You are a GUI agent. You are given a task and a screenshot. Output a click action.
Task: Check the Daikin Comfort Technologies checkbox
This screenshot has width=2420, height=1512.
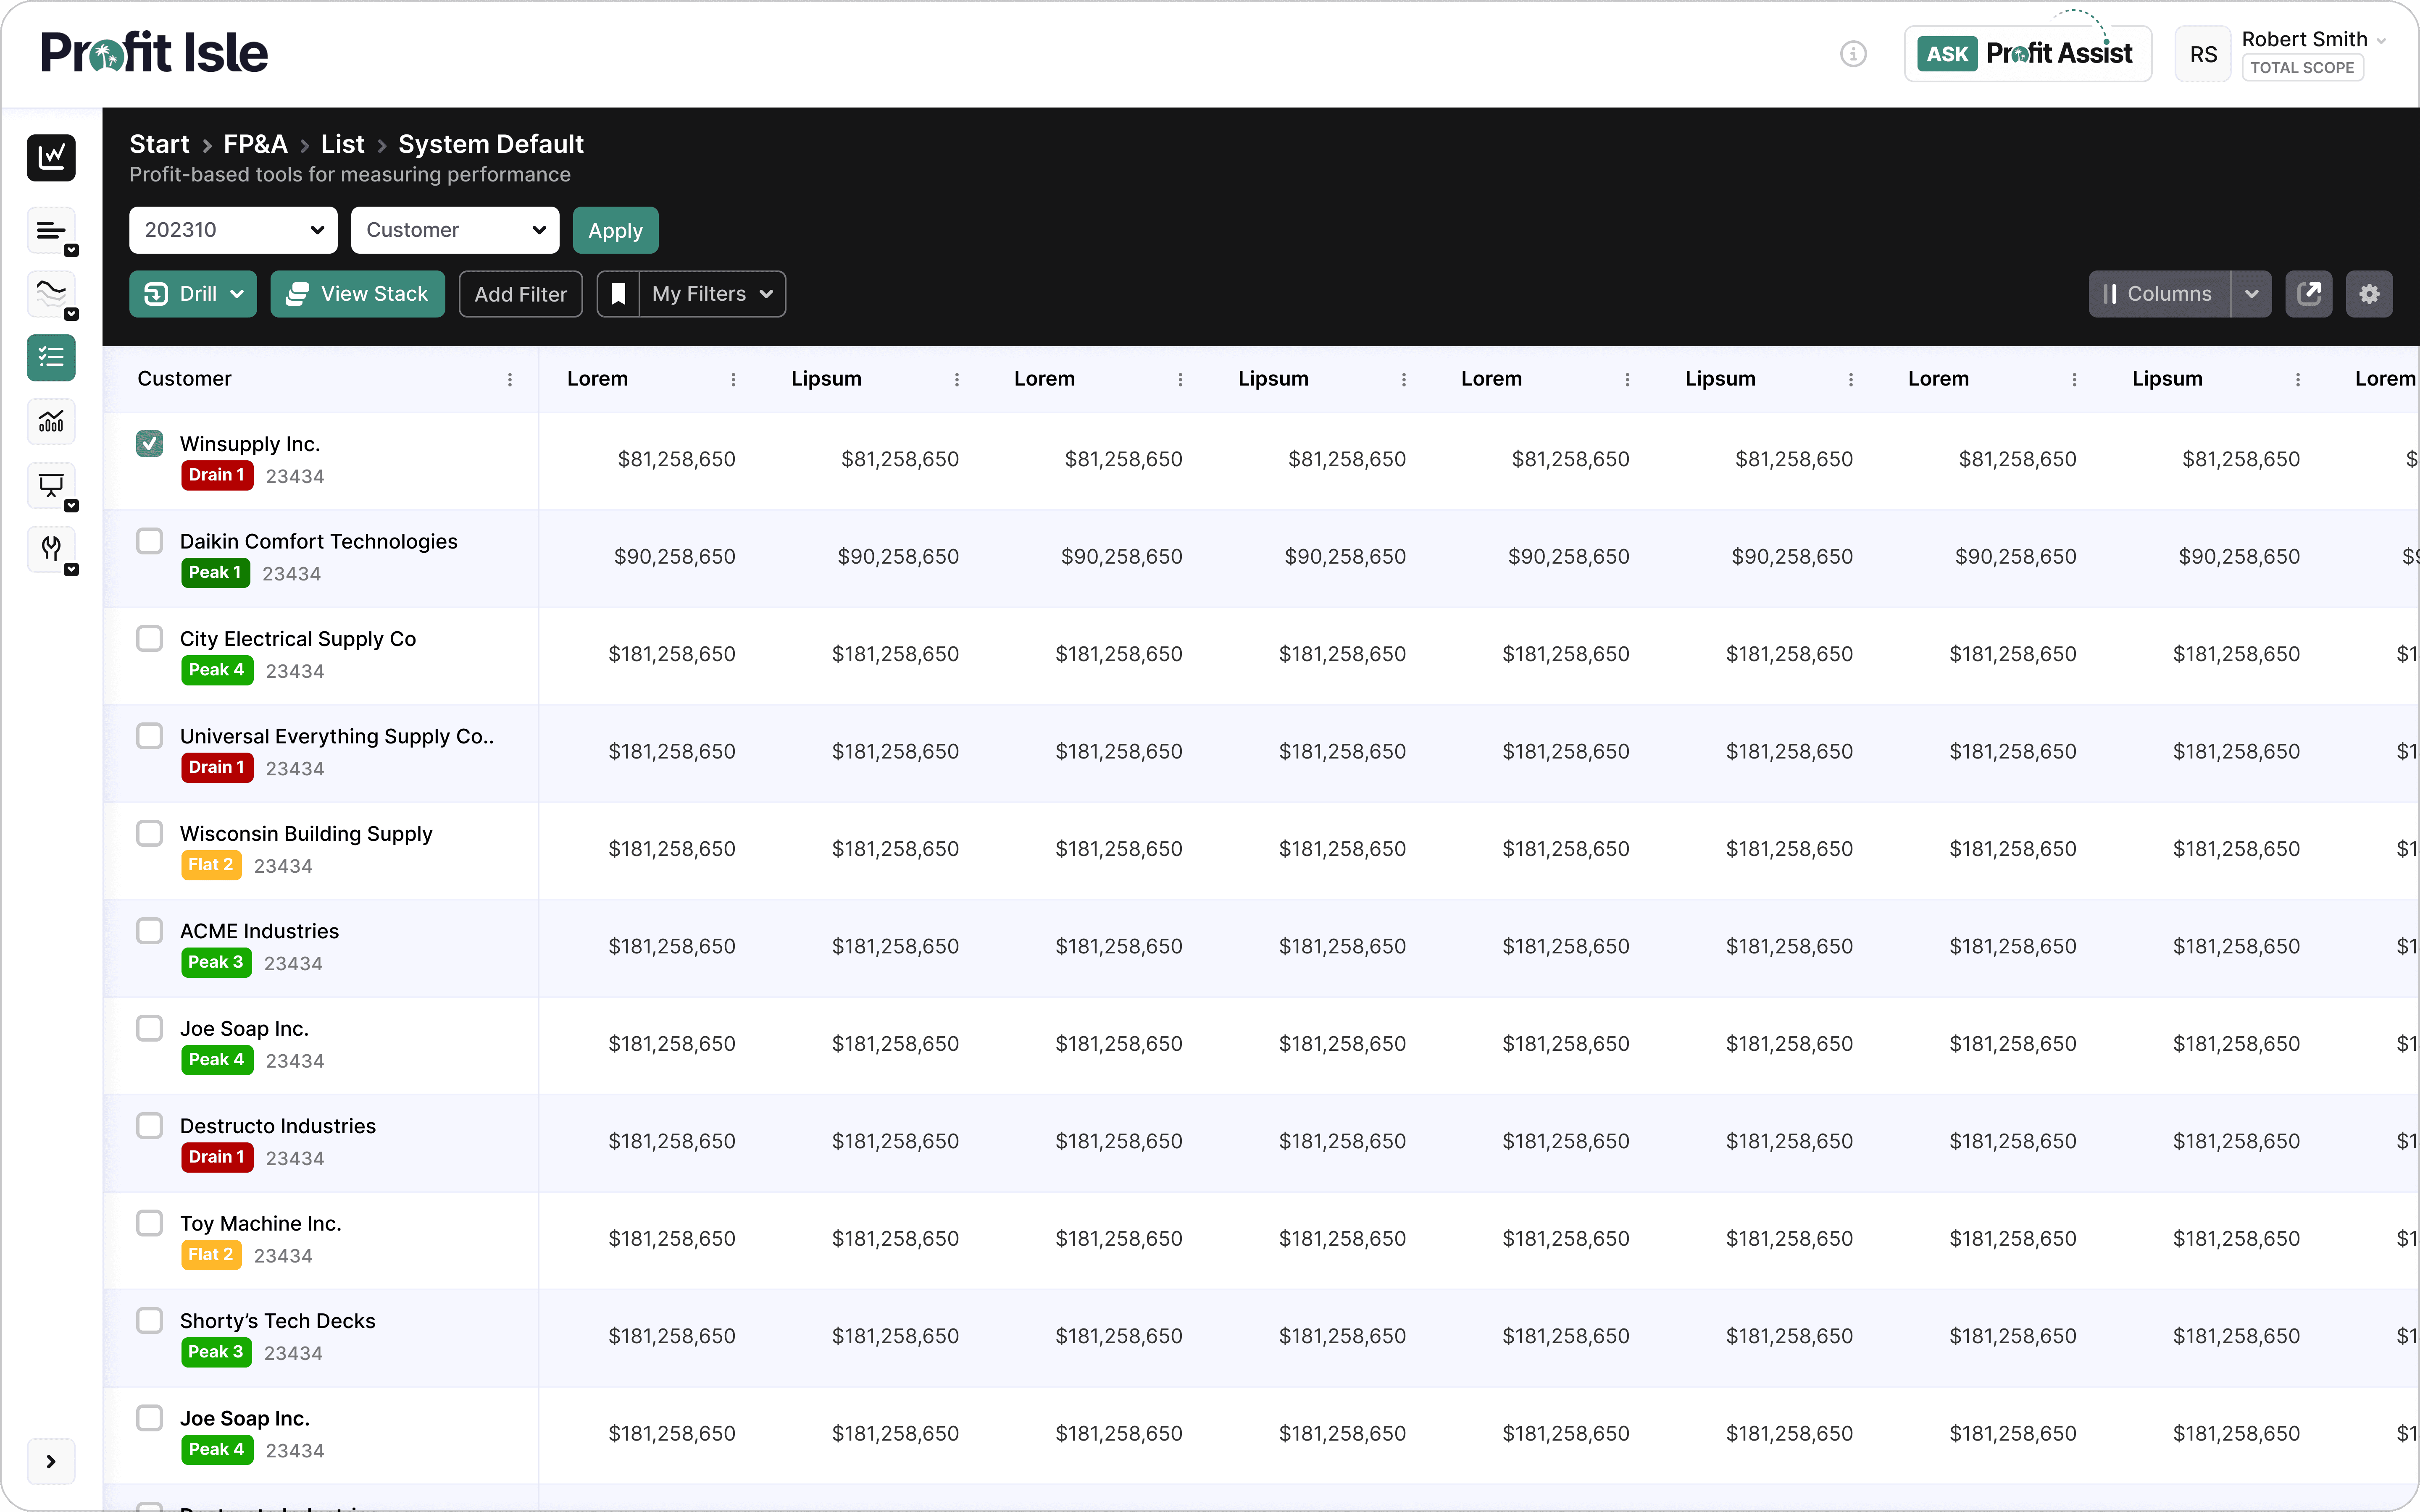[x=150, y=541]
